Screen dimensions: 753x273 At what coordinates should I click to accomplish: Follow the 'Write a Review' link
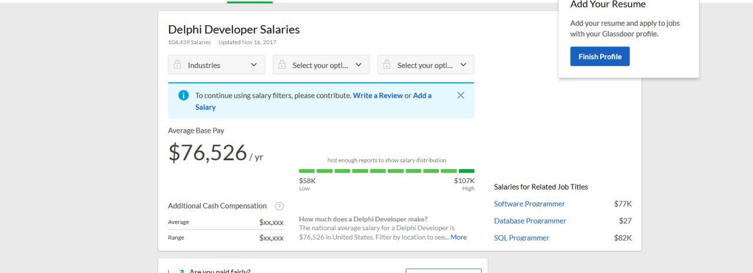(x=378, y=95)
